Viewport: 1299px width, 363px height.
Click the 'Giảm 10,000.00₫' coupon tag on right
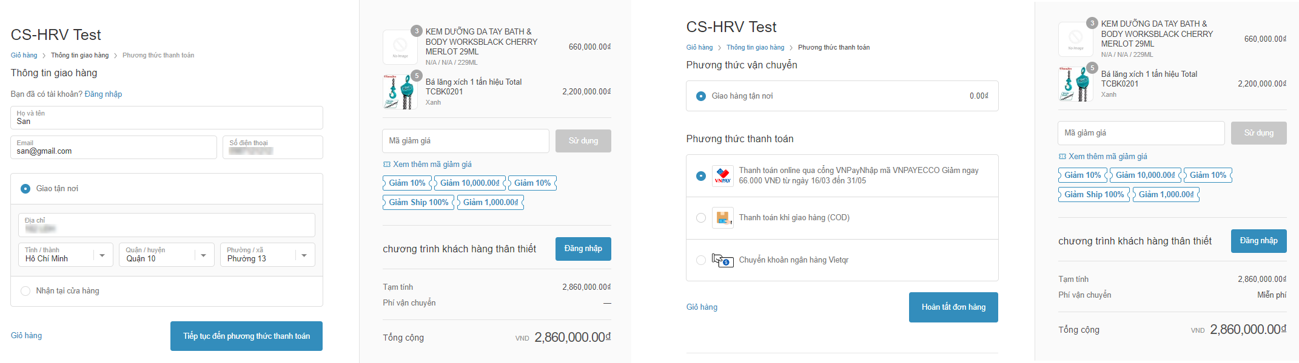pyautogui.click(x=1145, y=175)
